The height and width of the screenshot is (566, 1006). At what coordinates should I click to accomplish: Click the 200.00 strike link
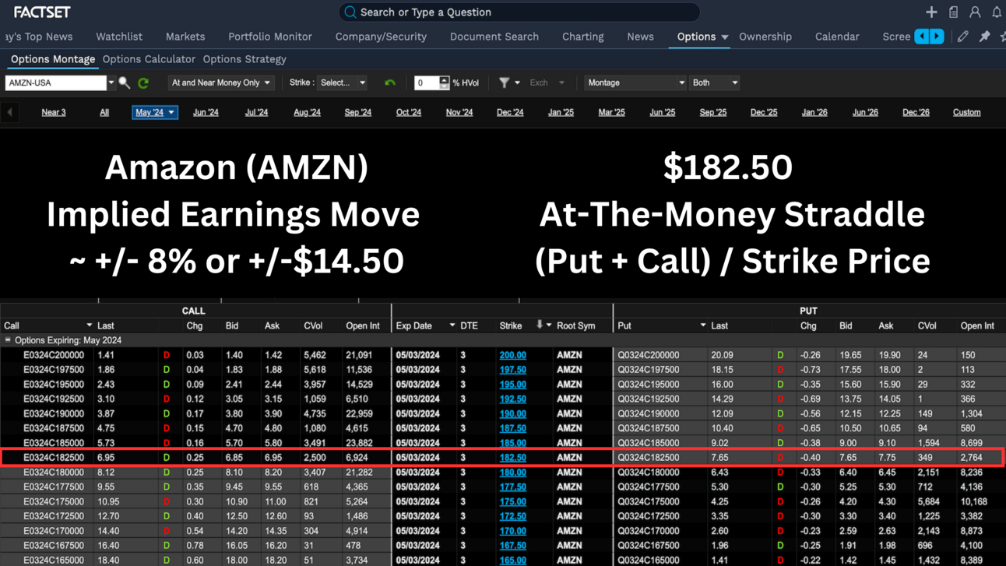[x=512, y=355]
